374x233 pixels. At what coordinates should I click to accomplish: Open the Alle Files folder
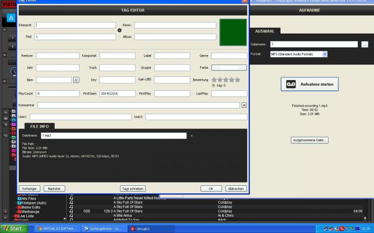click(29, 199)
